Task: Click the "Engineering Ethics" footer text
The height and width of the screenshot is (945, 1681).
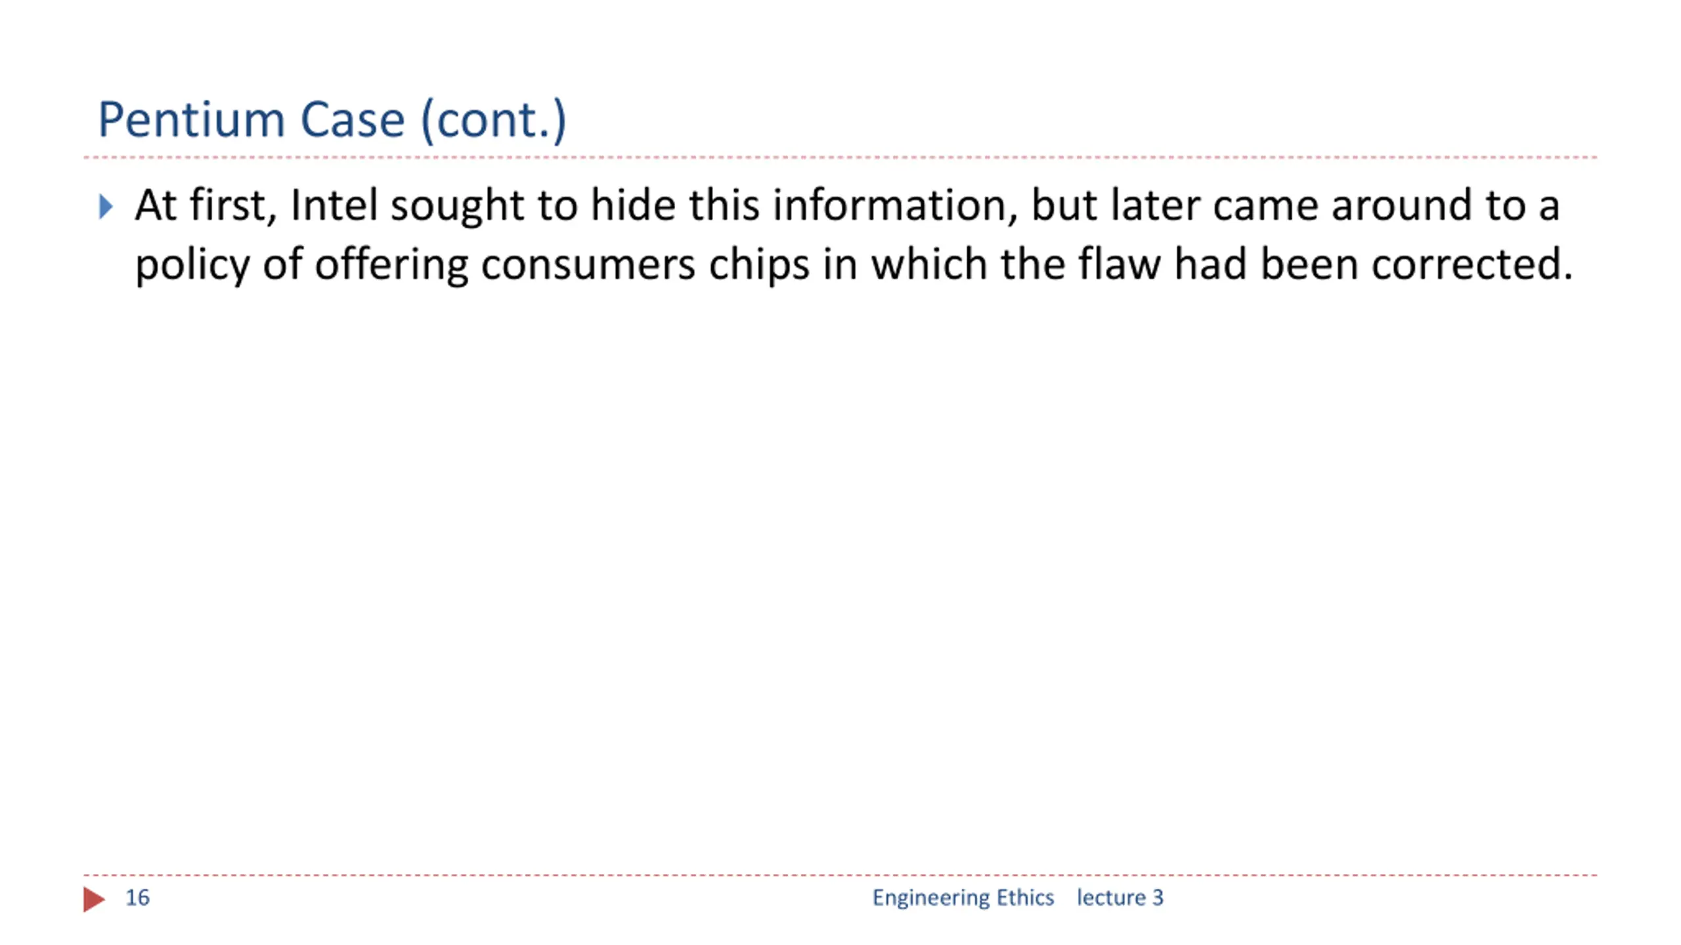Action: [x=963, y=898]
